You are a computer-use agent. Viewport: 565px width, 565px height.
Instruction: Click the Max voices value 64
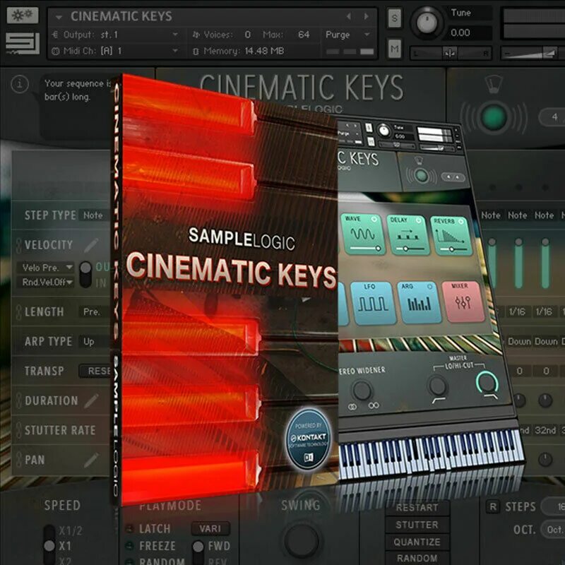tap(304, 35)
